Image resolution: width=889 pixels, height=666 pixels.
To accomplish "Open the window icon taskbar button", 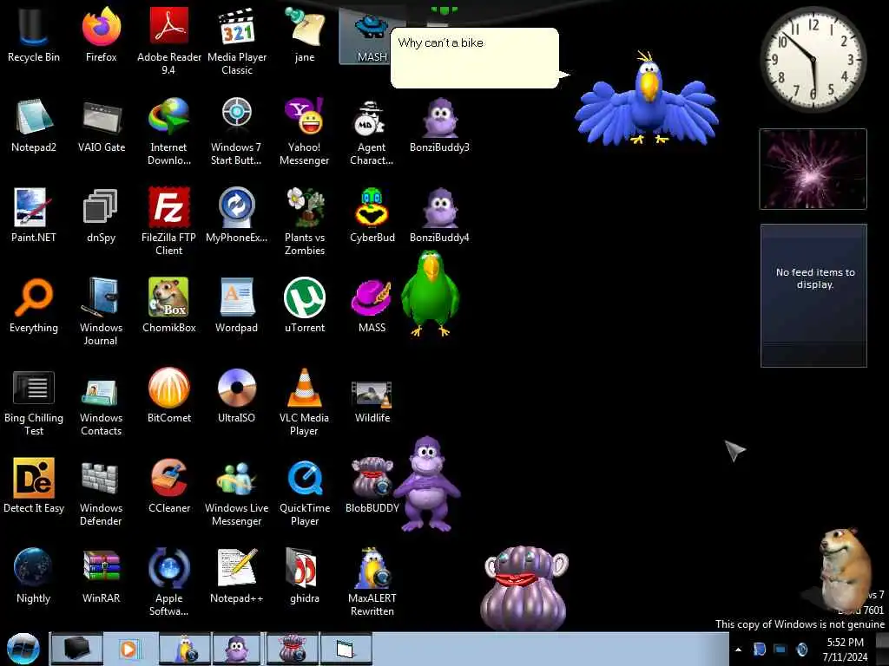I will [x=346, y=649].
